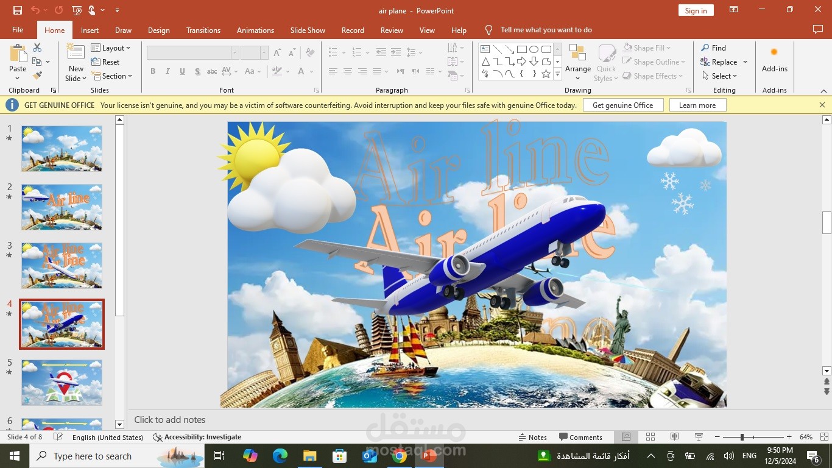832x468 pixels.
Task: Select the rectangle shape in shapes gallery
Action: click(522, 49)
